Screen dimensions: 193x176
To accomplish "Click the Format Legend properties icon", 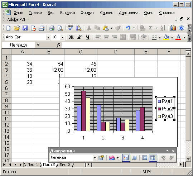I will (101, 158).
